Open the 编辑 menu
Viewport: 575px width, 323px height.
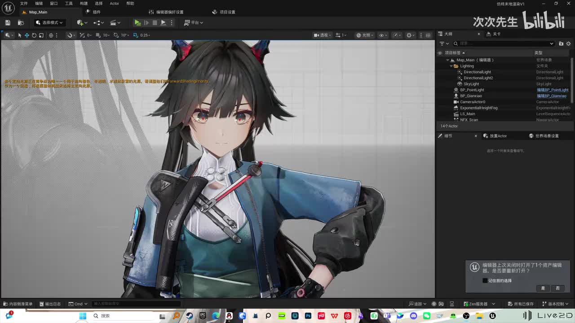click(39, 4)
